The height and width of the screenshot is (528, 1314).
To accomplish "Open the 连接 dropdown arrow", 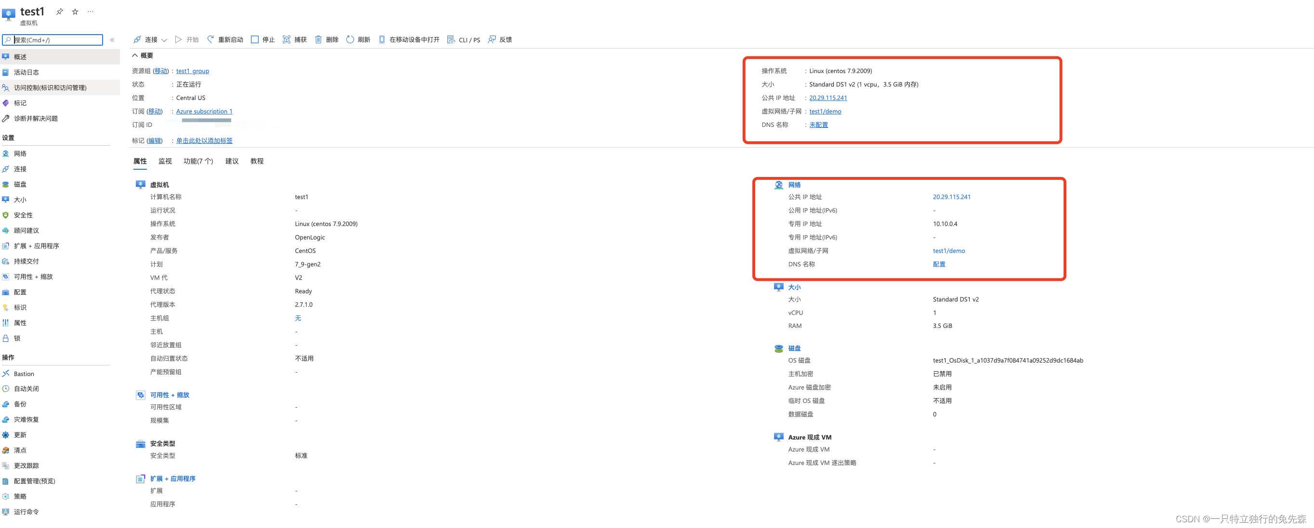I will click(x=164, y=40).
